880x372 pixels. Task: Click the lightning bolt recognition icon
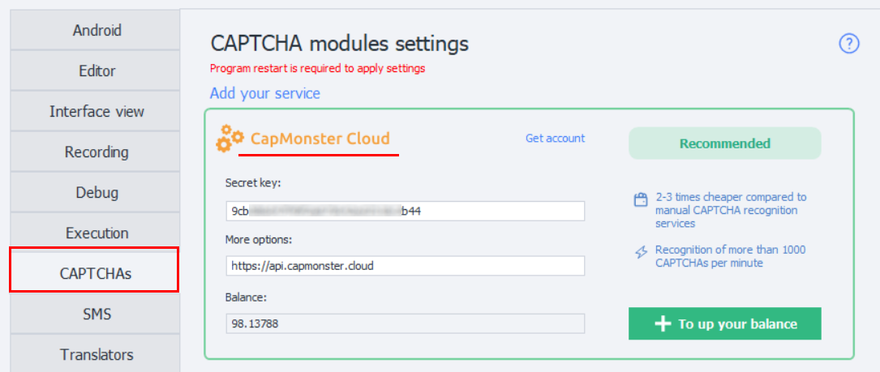[x=641, y=253]
